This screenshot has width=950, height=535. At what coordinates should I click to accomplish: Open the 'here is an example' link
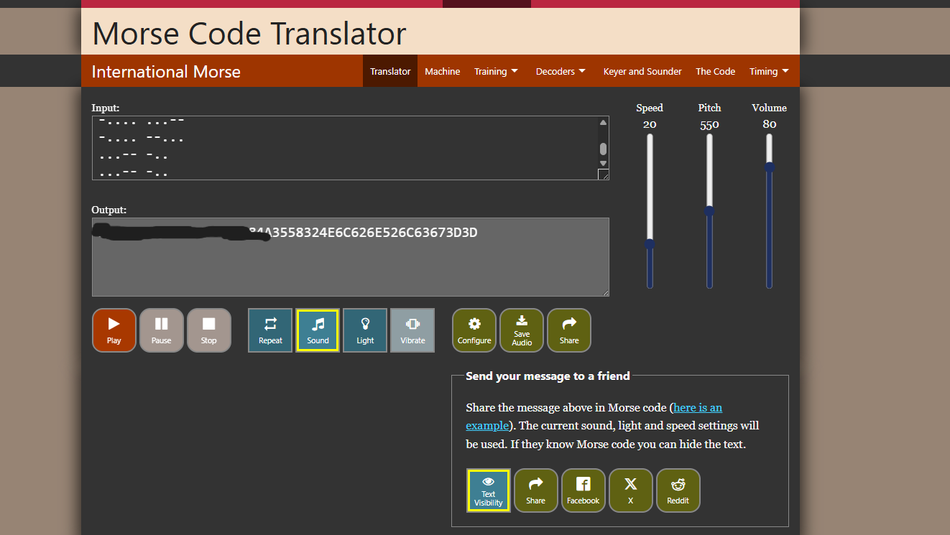(x=697, y=407)
